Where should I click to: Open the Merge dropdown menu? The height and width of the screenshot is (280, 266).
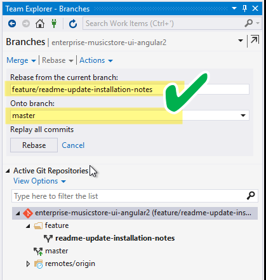click(x=21, y=60)
